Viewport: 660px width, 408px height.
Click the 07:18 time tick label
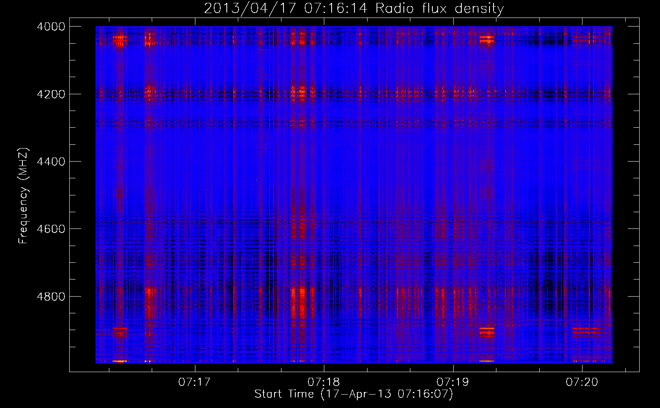pos(323,382)
